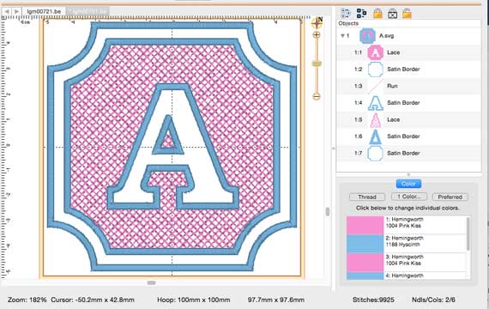Click the minus zoom-out button on slider

317,96
